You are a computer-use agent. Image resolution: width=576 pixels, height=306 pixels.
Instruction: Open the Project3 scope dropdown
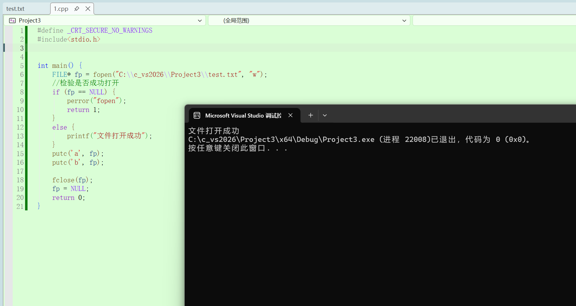point(105,21)
